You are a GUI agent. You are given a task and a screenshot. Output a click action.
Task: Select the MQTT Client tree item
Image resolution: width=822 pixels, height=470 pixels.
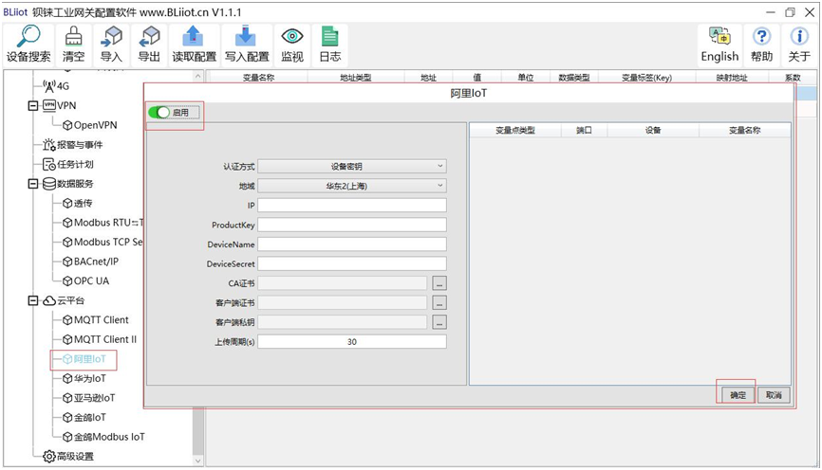tap(96, 319)
